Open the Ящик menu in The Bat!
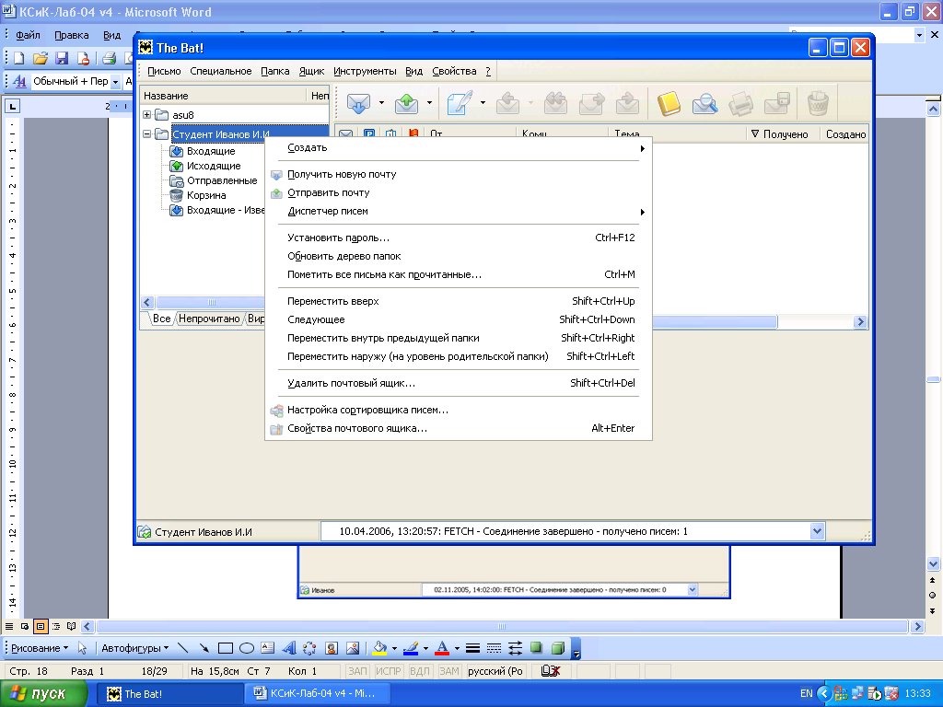 (311, 71)
